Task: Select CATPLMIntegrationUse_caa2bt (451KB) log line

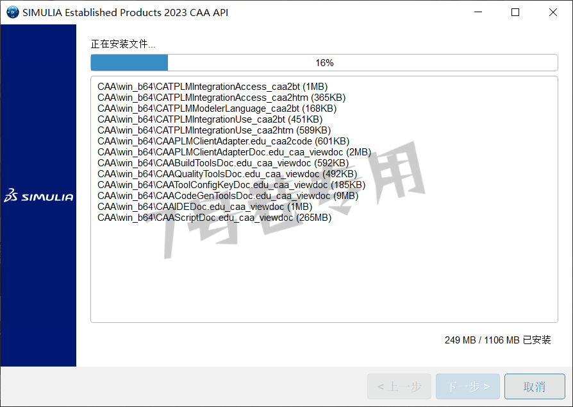Action: tap(210, 119)
